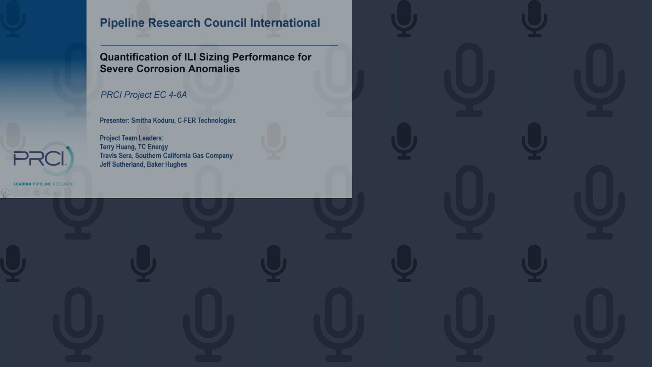Click the slide title about ILI Sizing Performance
Image resolution: width=652 pixels, height=367 pixels.
click(x=205, y=63)
